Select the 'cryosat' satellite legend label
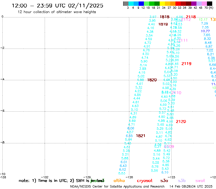The image size is (216, 189). (x=145, y=181)
